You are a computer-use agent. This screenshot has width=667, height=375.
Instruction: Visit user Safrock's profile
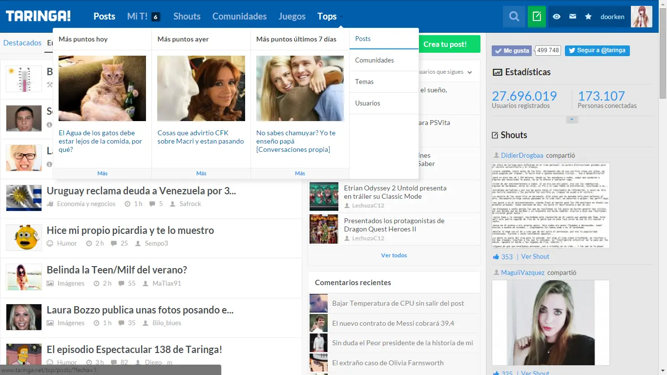pyautogui.click(x=190, y=204)
